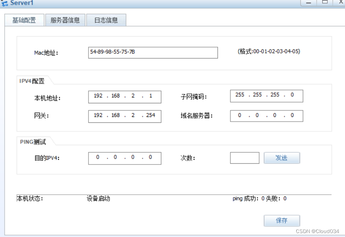Click the Server1 window icon
Viewport: 345px width, 237px height.
pyautogui.click(x=4, y=3)
